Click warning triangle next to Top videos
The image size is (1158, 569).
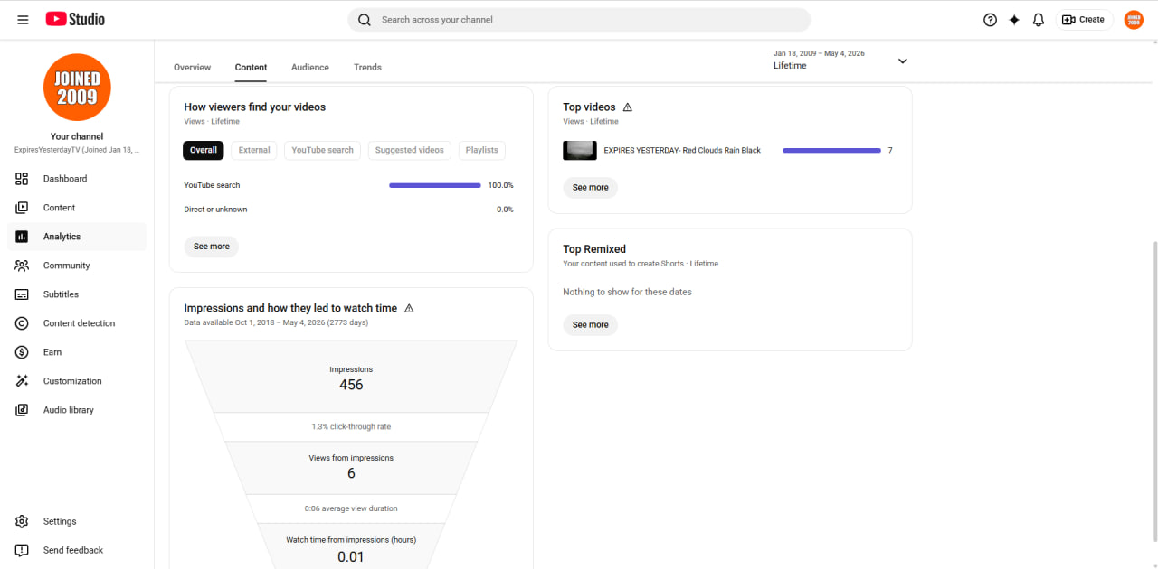[628, 107]
